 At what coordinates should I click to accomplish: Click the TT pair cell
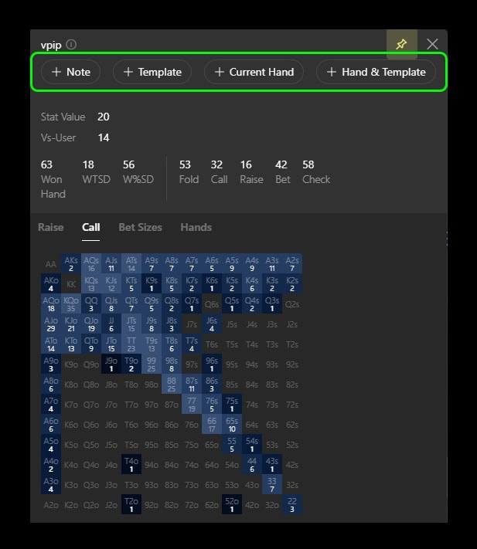(131, 344)
